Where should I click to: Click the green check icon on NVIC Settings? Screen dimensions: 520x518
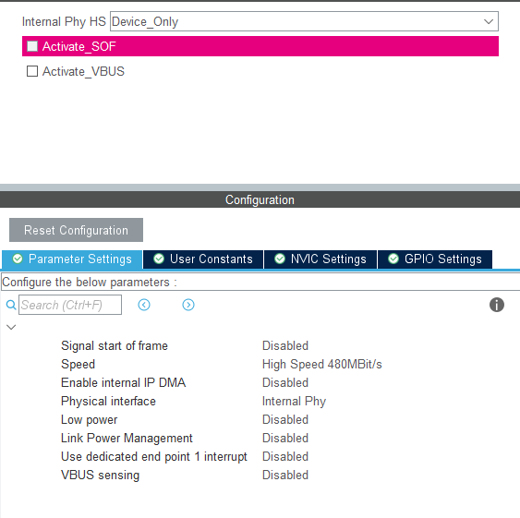coord(280,259)
